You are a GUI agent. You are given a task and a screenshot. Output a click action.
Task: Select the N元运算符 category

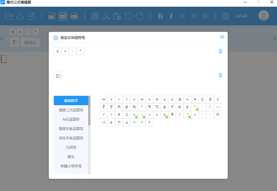tap(71, 119)
